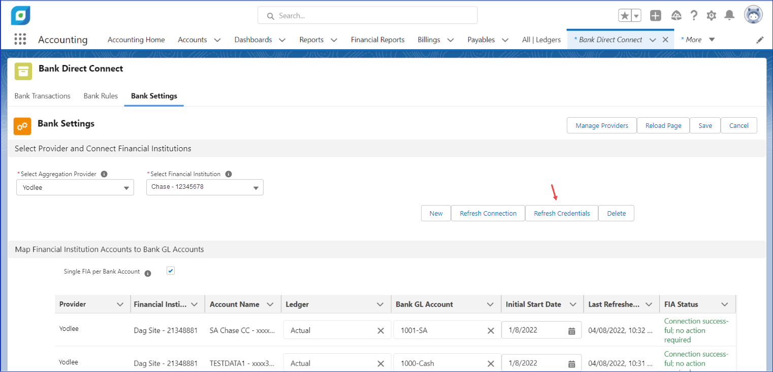
Task: Clear the 1001-SA Bank GL Account value
Action: coord(491,330)
